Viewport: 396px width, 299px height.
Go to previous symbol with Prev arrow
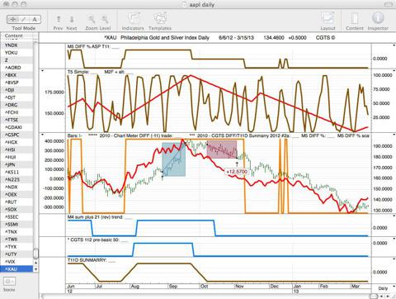point(59,19)
